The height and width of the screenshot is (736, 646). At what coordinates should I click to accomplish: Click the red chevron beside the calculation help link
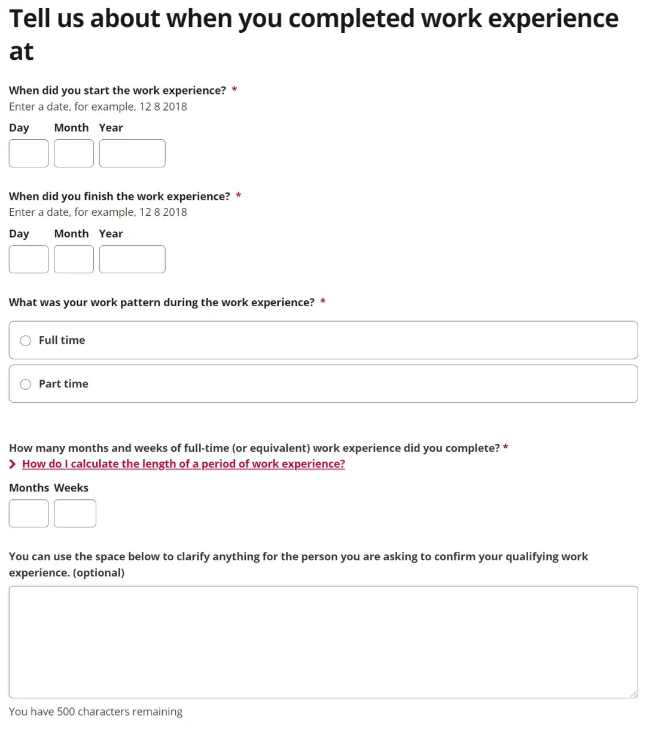pyautogui.click(x=13, y=465)
